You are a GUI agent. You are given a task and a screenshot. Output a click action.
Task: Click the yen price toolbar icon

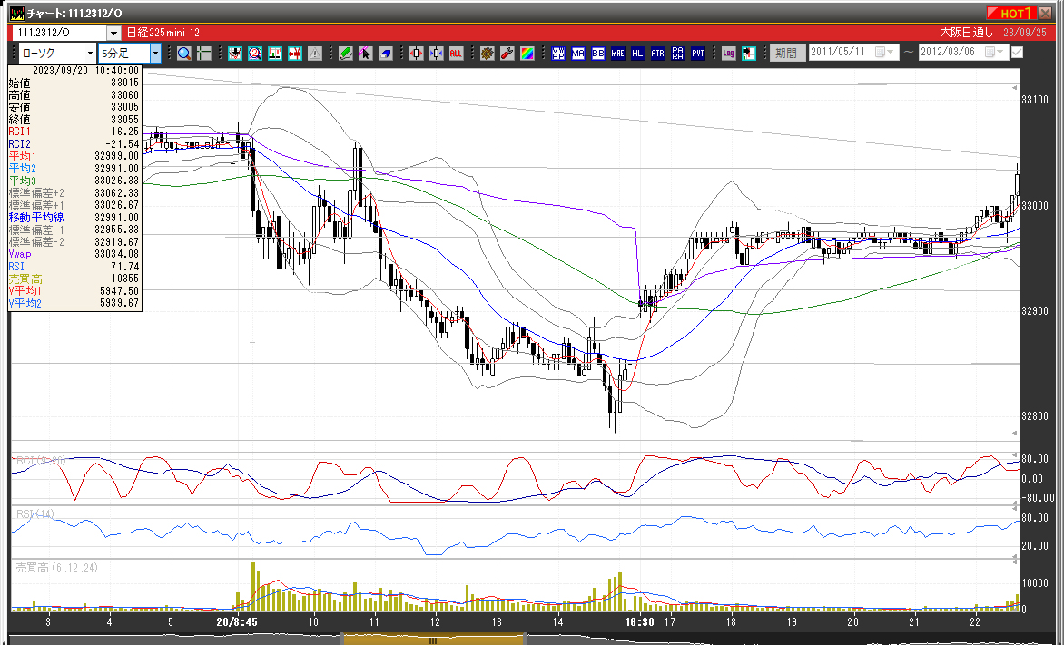[294, 53]
